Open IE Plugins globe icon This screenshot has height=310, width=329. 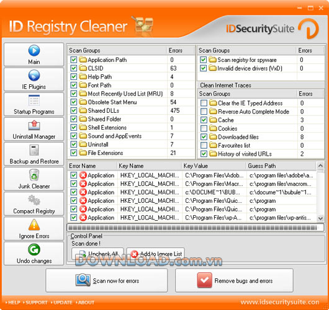(x=34, y=76)
